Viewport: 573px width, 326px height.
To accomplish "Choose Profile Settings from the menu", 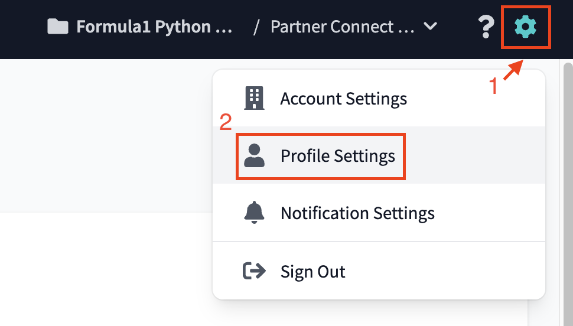I will (x=337, y=156).
